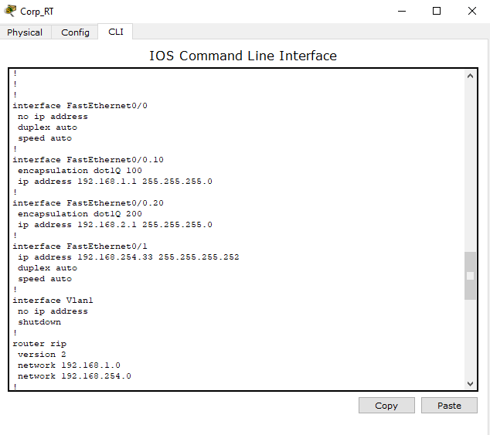
Task: Click the "router rip" line in terminal
Action: [39, 344]
